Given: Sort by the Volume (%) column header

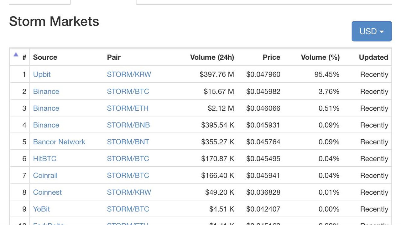Looking at the screenshot, I should 320,57.
